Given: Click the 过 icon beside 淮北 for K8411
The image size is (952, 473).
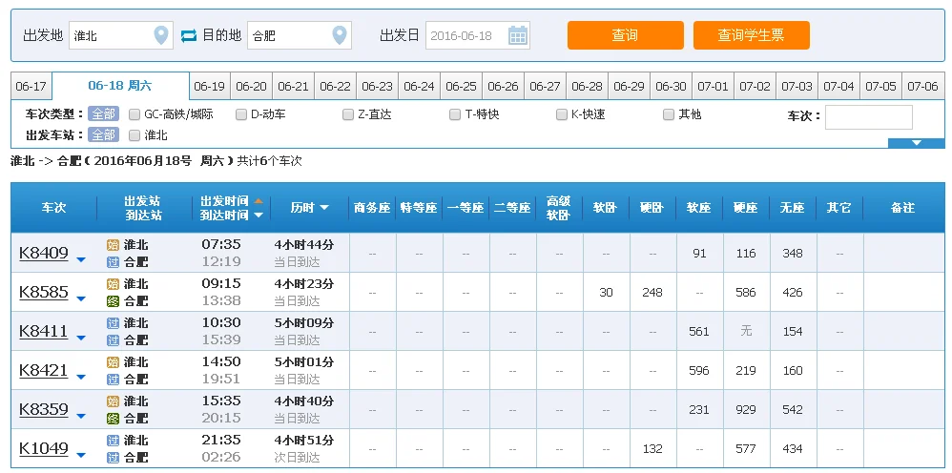Looking at the screenshot, I should pyautogui.click(x=113, y=323).
